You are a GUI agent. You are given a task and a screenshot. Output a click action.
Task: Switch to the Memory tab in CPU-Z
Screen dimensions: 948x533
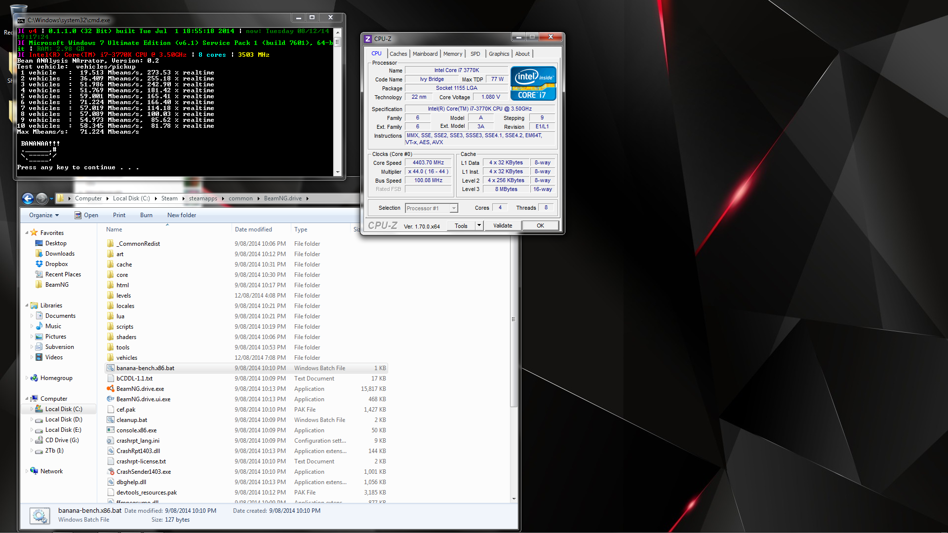[453, 54]
